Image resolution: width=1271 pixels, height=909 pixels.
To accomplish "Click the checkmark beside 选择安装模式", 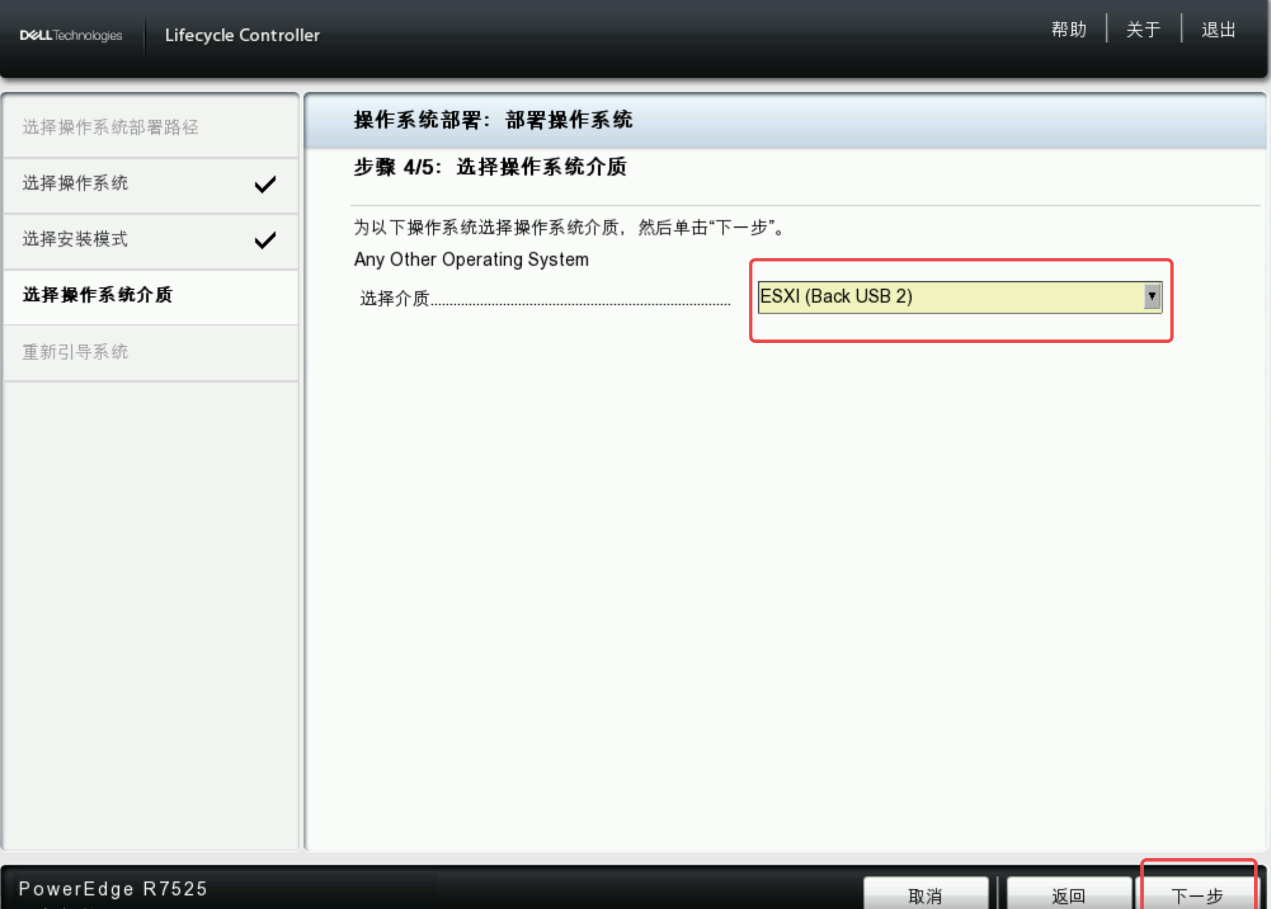I will pos(265,240).
